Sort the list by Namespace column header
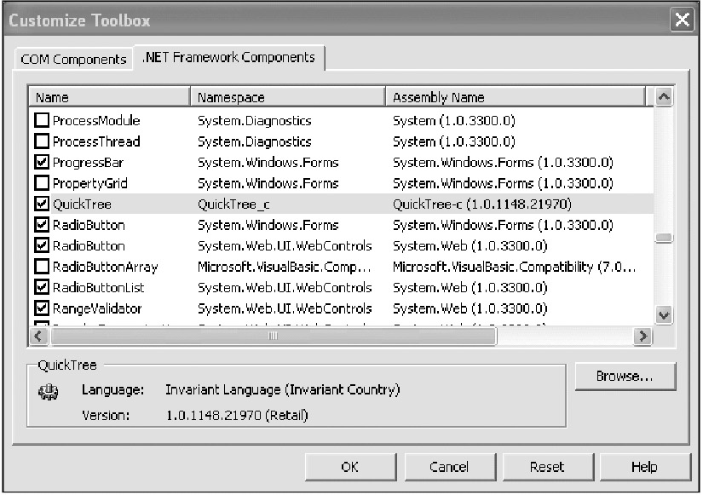The image size is (703, 495). pos(286,97)
